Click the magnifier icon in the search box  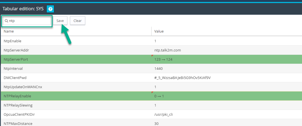[6, 21]
